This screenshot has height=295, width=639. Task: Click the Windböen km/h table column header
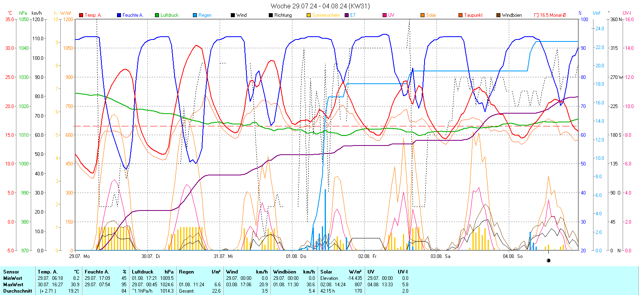[294, 272]
